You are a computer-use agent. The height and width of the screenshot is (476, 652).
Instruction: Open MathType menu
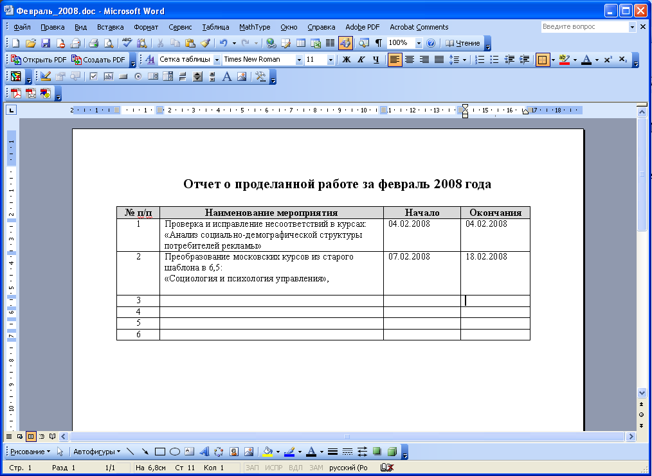(x=255, y=27)
